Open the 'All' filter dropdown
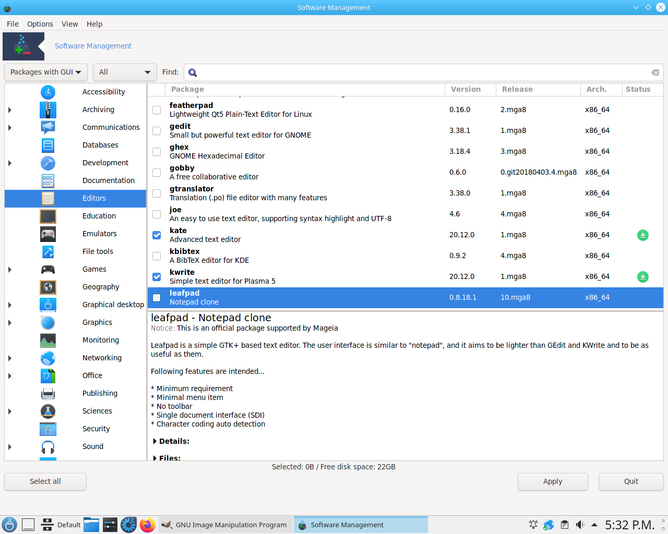 tap(125, 72)
